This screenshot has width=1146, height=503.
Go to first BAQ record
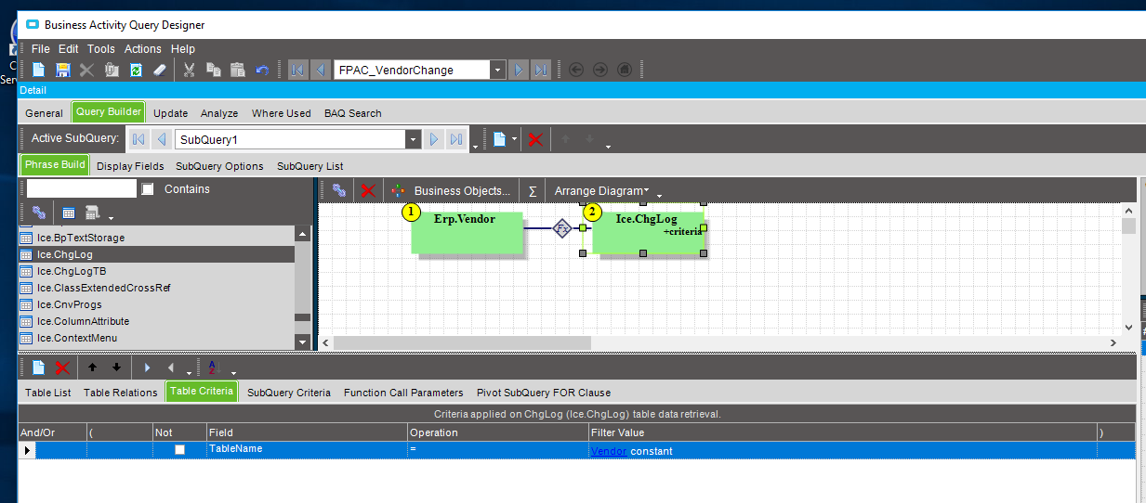[297, 70]
